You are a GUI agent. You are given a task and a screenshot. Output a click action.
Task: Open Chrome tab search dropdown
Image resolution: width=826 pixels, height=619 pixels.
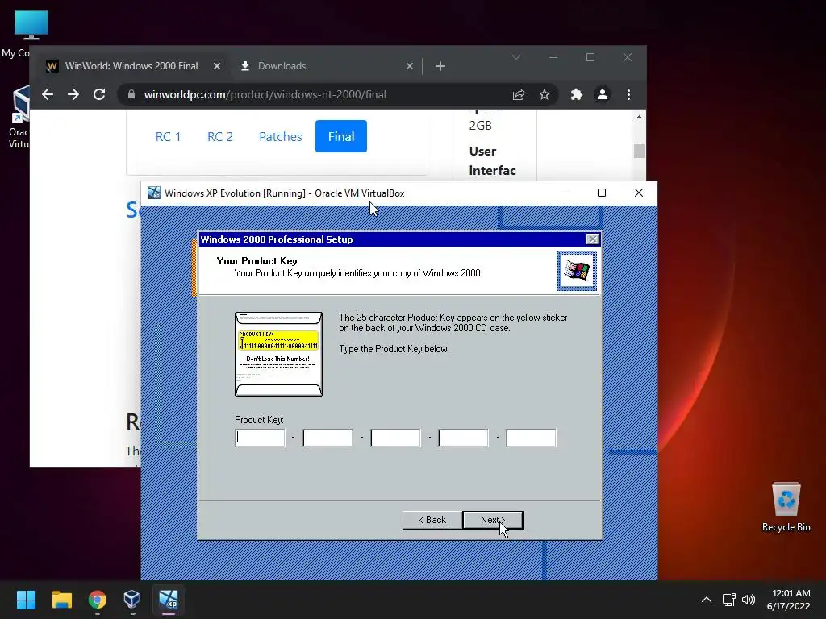coord(516,57)
